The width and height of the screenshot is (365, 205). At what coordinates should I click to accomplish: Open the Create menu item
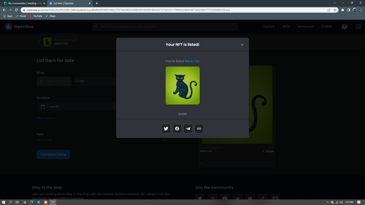[x=327, y=27]
